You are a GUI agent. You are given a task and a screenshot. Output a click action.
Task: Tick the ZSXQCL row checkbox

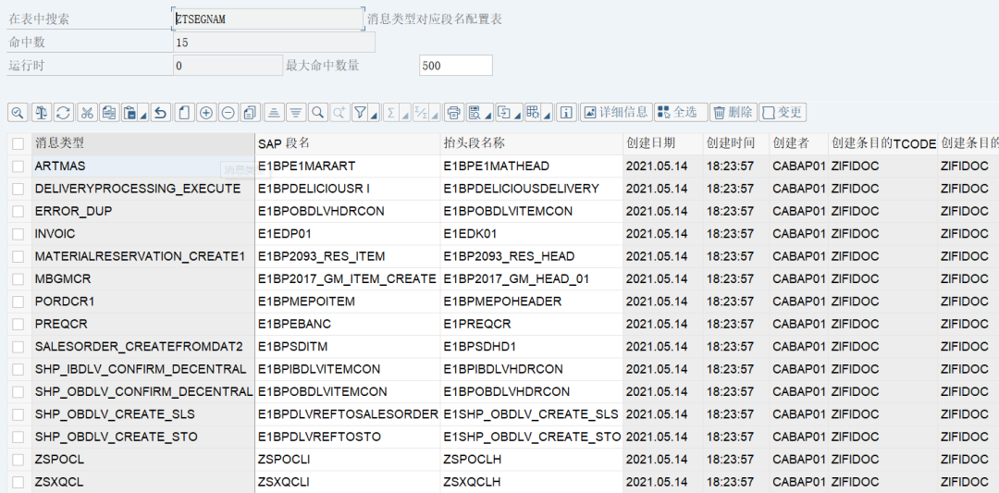click(x=18, y=482)
